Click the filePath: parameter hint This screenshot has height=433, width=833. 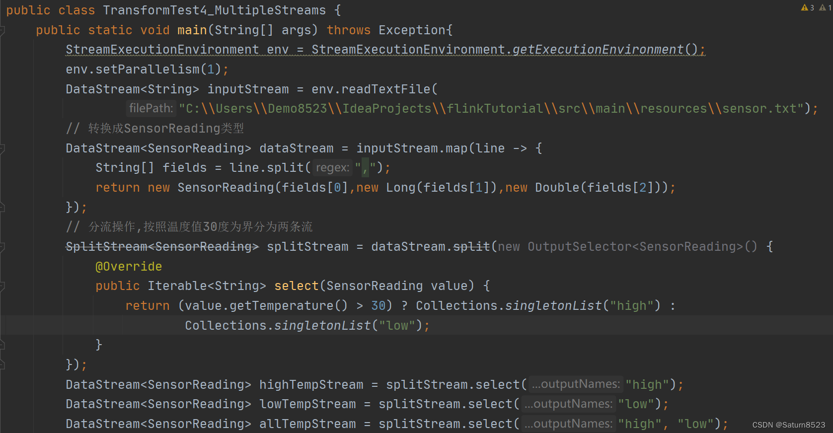coord(151,108)
